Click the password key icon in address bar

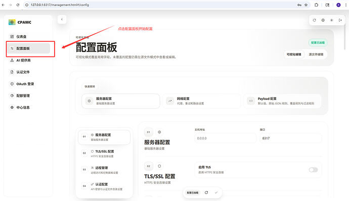pyautogui.click(x=299, y=5)
